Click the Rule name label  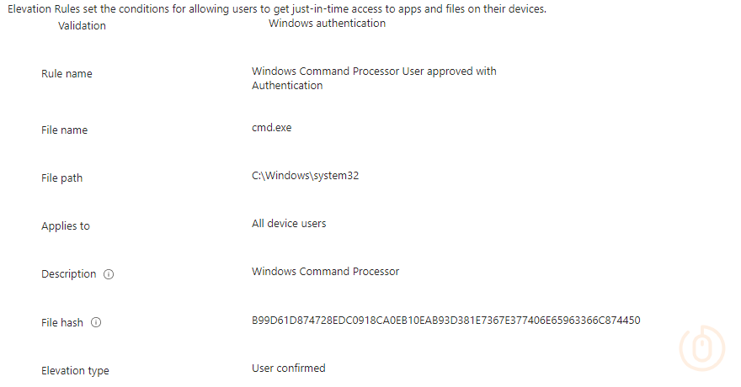click(x=67, y=74)
